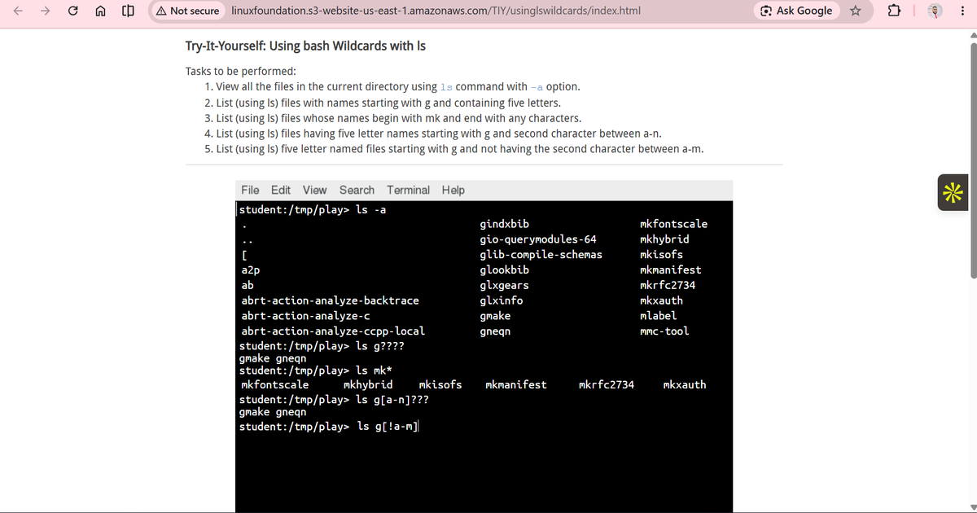Open the terminal View menu
977x513 pixels.
pyautogui.click(x=314, y=190)
